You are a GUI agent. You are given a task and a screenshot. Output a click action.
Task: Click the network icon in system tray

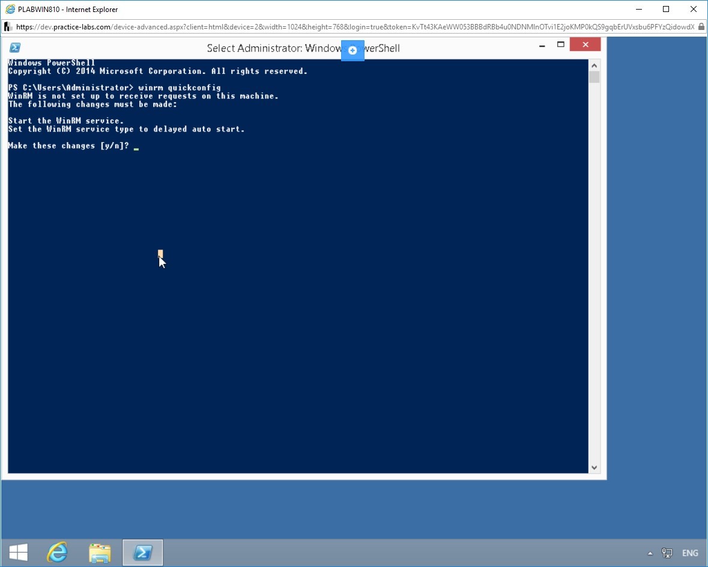(x=667, y=553)
